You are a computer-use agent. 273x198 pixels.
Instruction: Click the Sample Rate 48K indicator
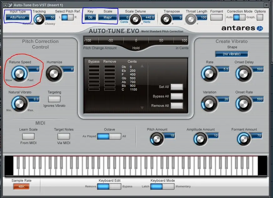click(x=21, y=186)
